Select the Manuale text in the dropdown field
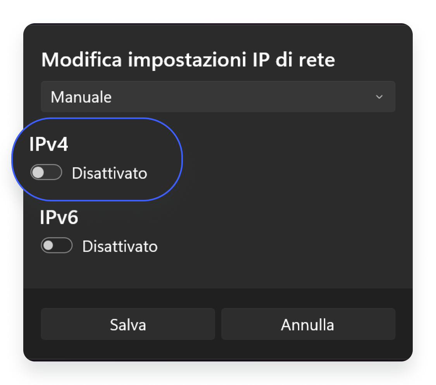436x385 pixels. tap(81, 97)
